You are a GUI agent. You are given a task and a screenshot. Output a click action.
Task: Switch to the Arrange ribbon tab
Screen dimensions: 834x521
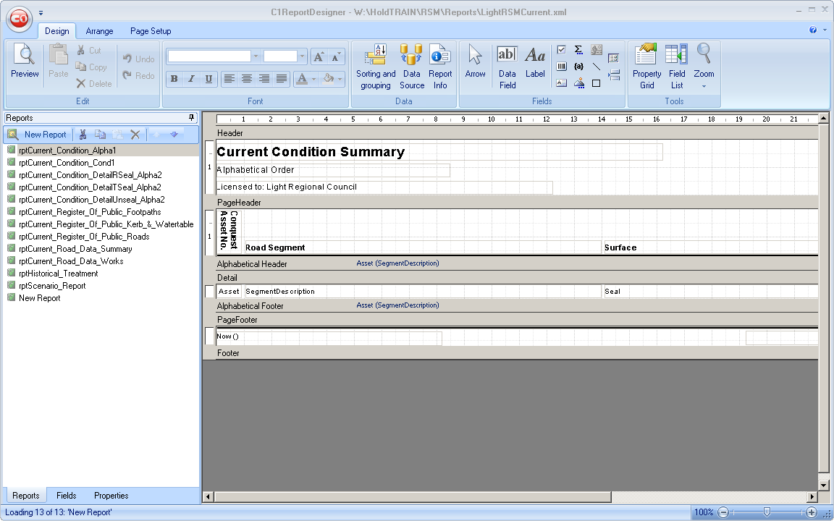[x=99, y=31]
